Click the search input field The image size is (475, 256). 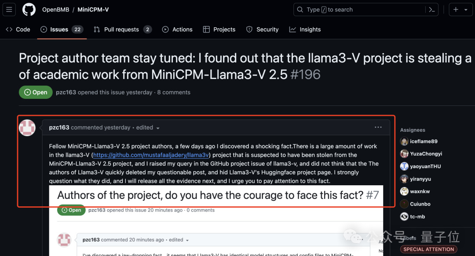tap(361, 10)
